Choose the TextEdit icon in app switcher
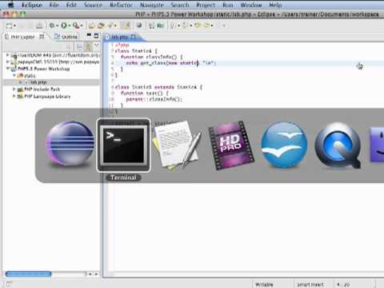 click(177, 146)
